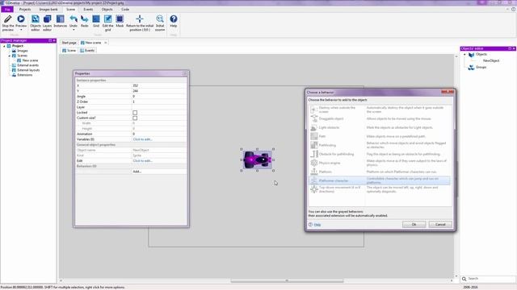Select Images in Project manager tree
Viewport: 517px width, 290px height.
23,51
